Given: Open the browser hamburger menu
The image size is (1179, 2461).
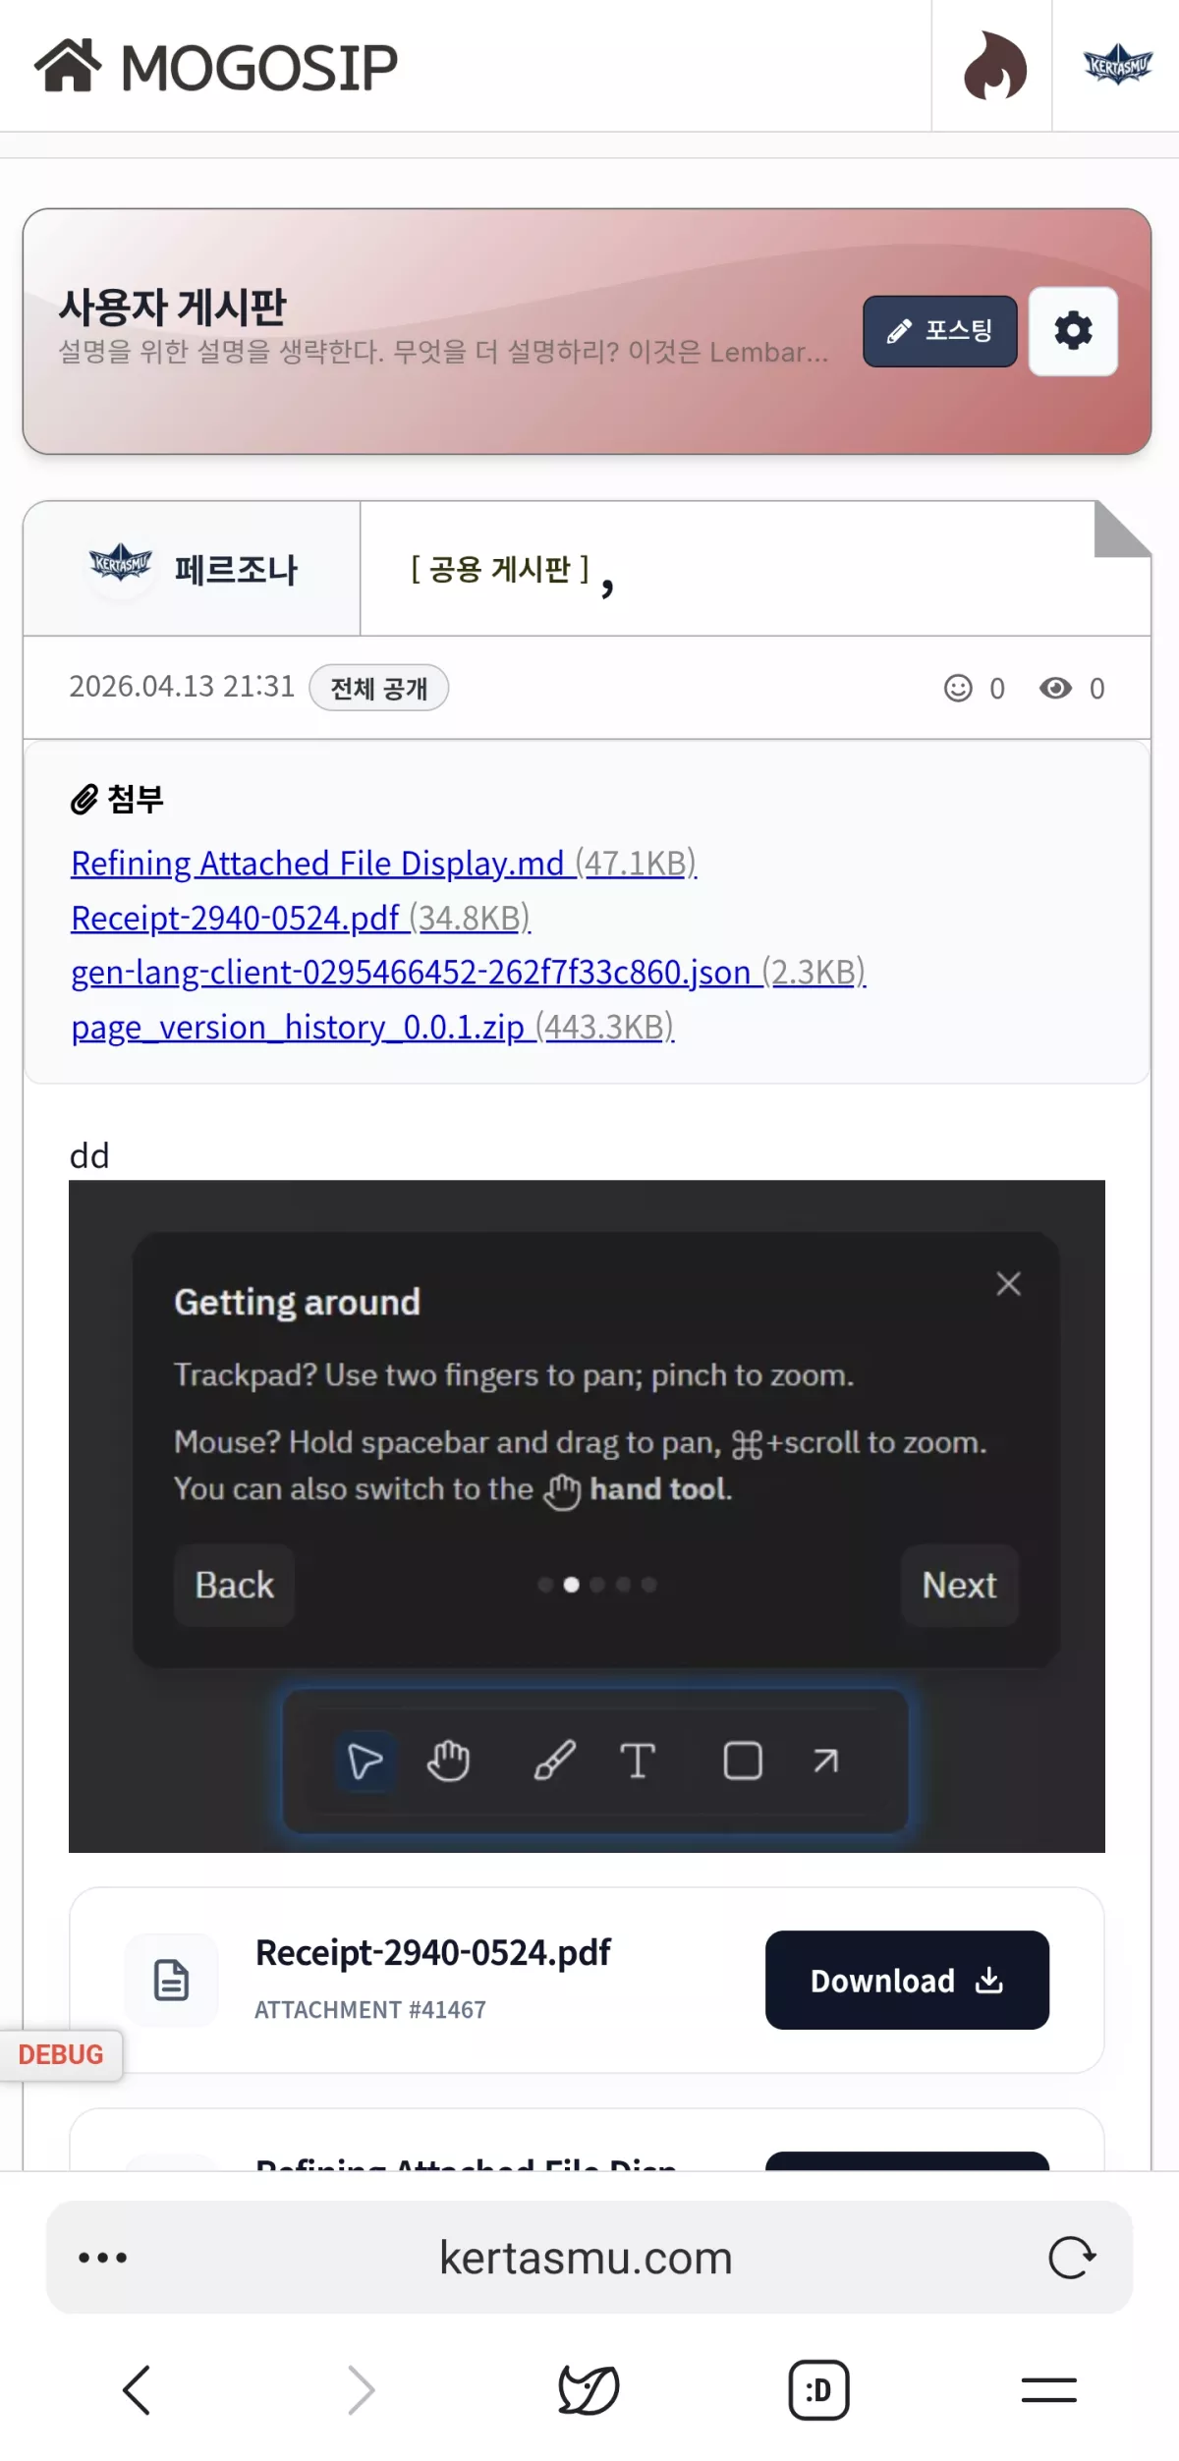Looking at the screenshot, I should 1048,2389.
